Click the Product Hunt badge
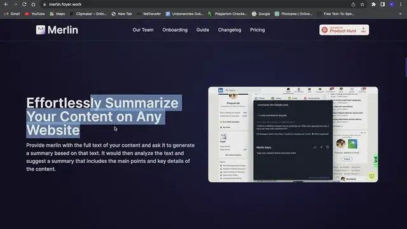The height and width of the screenshot is (229, 407). click(x=344, y=30)
